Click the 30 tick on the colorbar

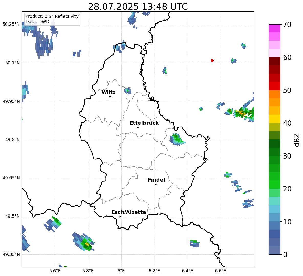tap(287, 156)
